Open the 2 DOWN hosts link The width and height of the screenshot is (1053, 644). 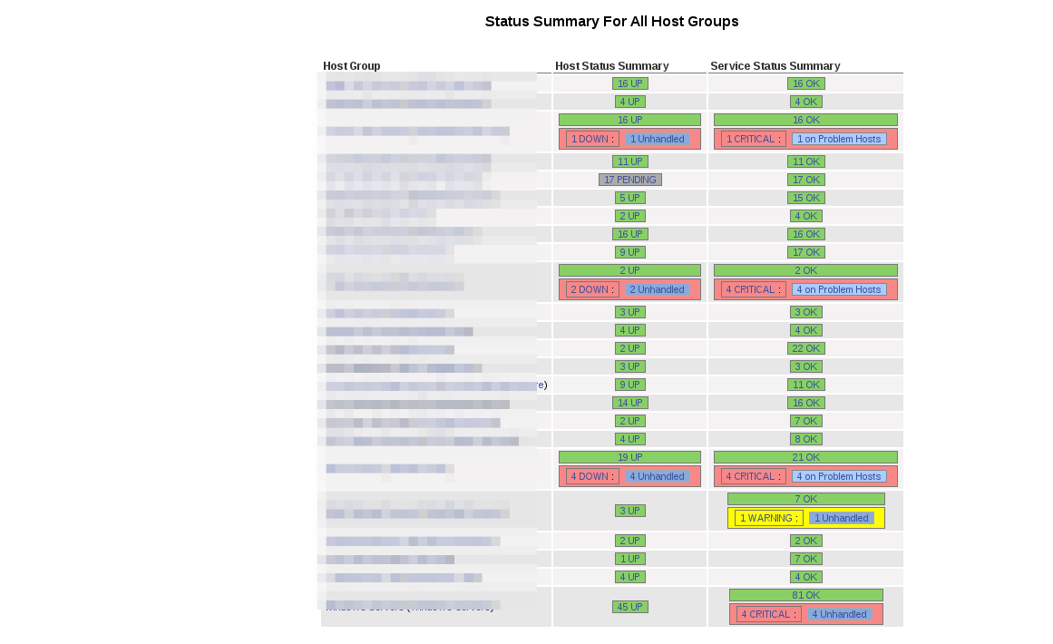pos(590,289)
